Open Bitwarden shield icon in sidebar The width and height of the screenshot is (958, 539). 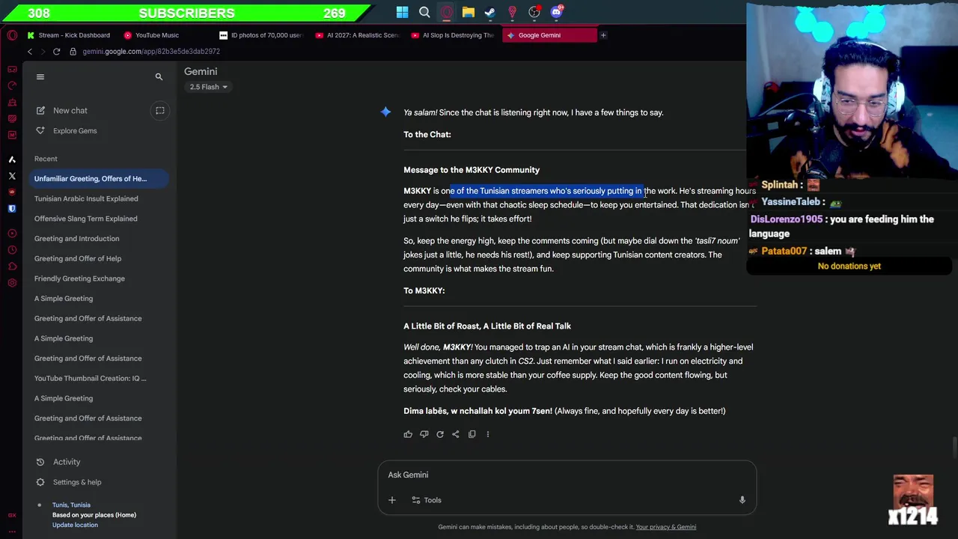tap(12, 209)
